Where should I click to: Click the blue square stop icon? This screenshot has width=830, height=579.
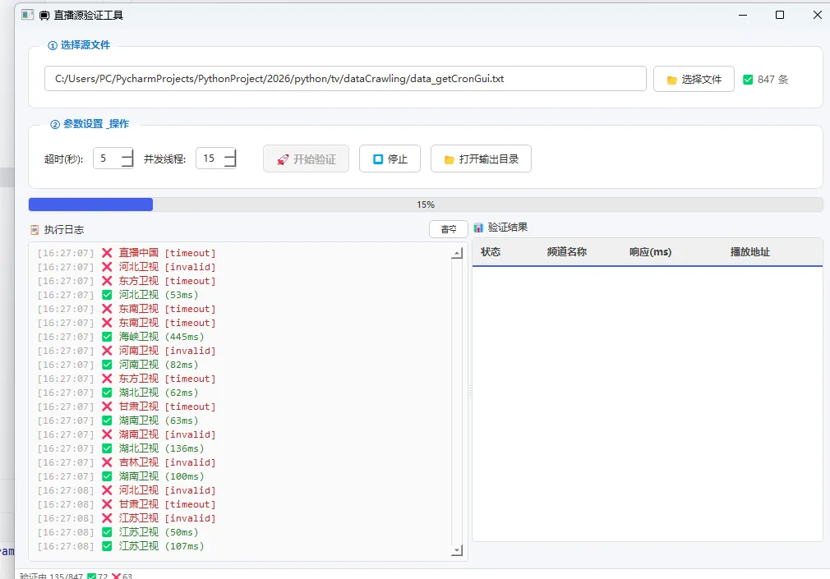click(378, 159)
